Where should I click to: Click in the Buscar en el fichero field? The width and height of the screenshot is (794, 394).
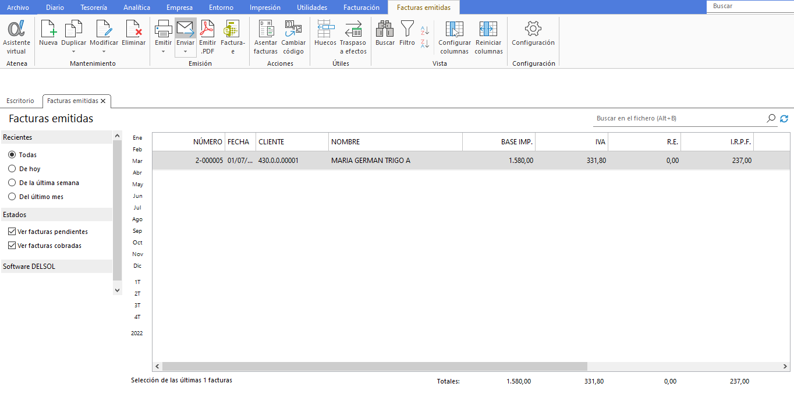[x=679, y=118]
